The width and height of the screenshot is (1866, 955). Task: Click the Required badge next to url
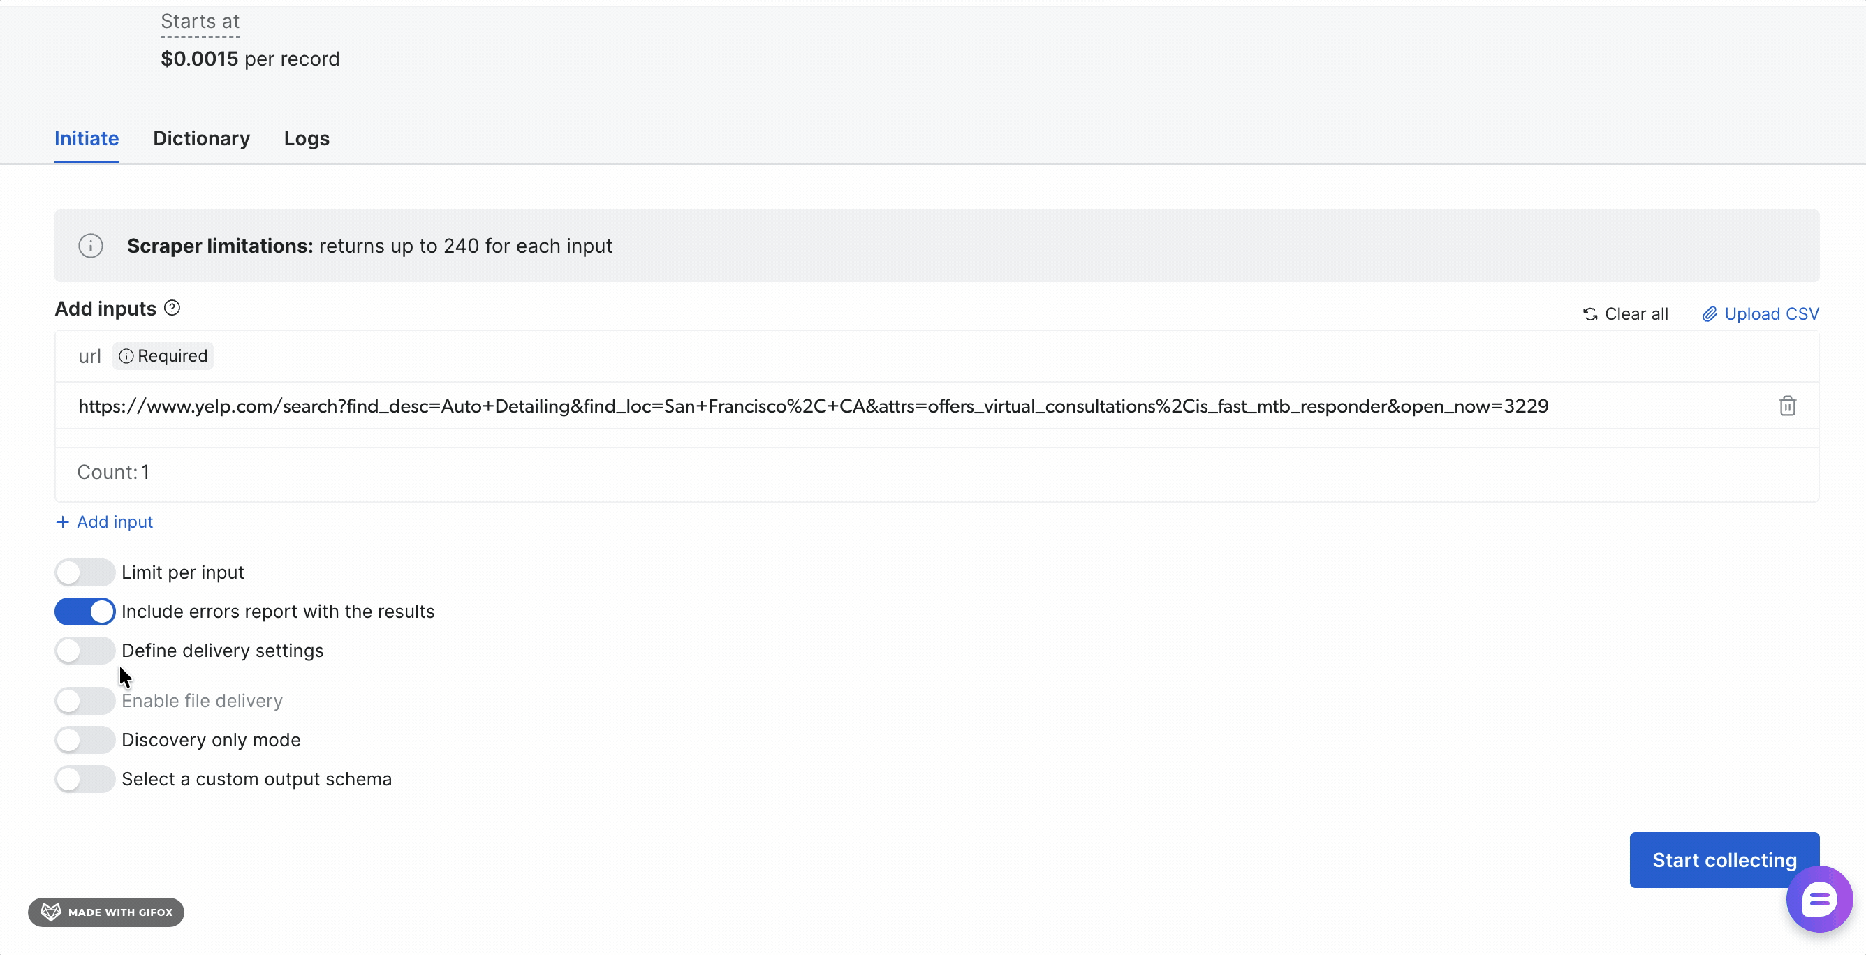pos(163,356)
